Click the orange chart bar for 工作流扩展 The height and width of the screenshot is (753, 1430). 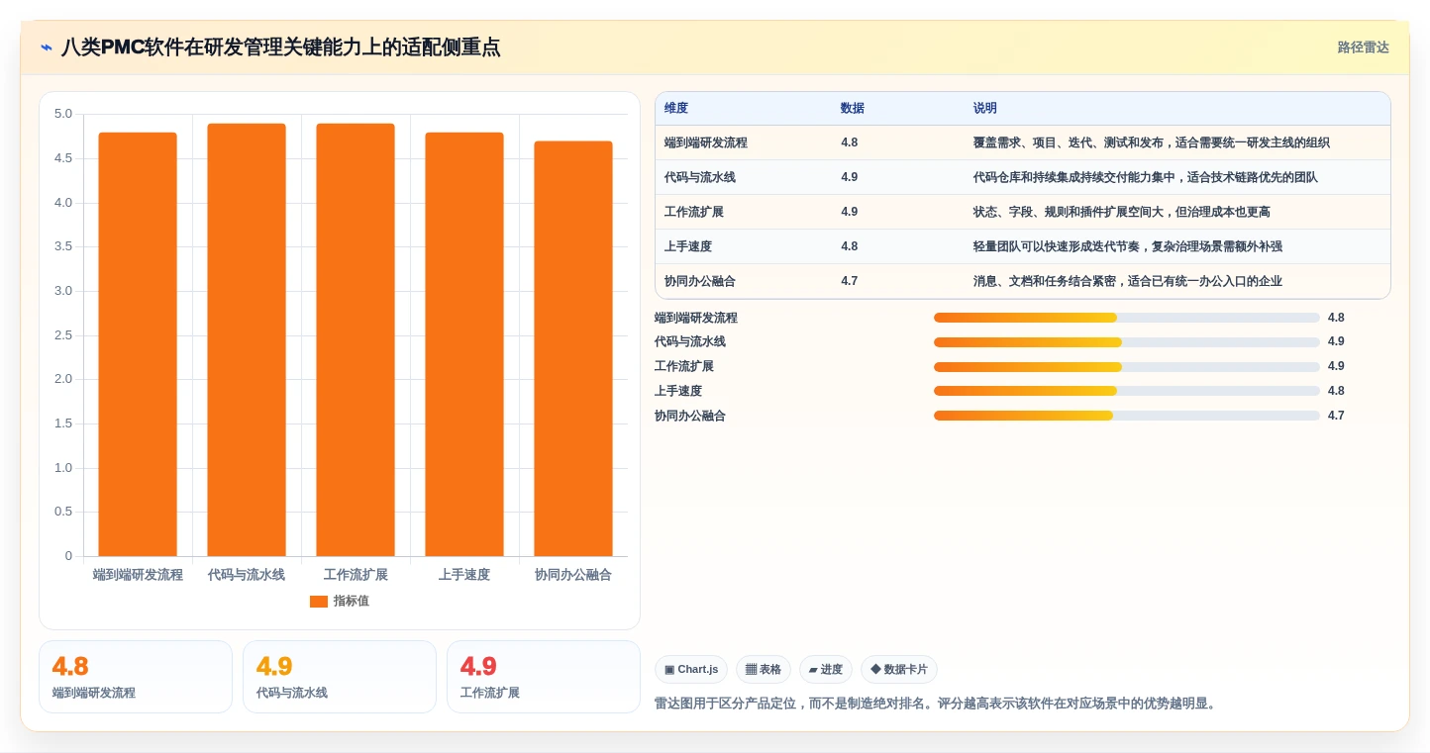(356, 339)
